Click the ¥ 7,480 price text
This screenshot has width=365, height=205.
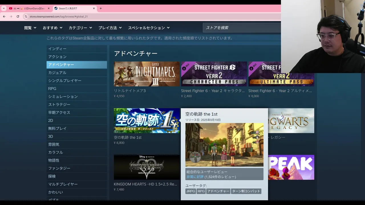[x=119, y=189]
